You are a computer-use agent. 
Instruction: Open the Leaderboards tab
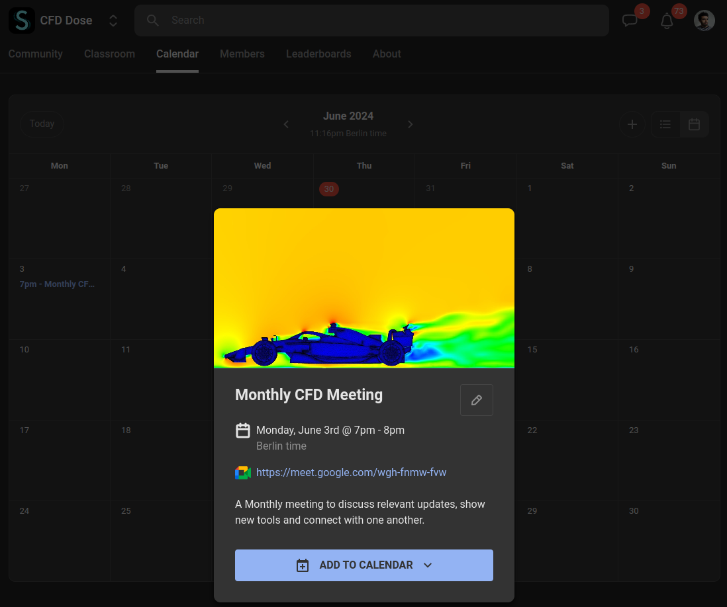tap(318, 54)
